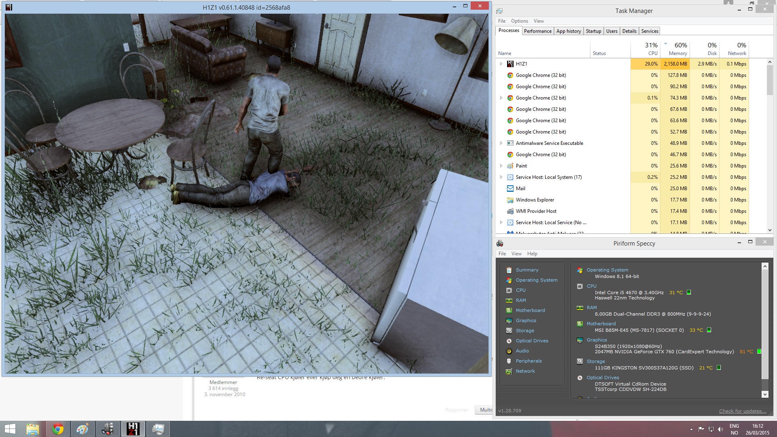Click the Peripherals mouse icon in Speccy sidebar

coord(509,361)
